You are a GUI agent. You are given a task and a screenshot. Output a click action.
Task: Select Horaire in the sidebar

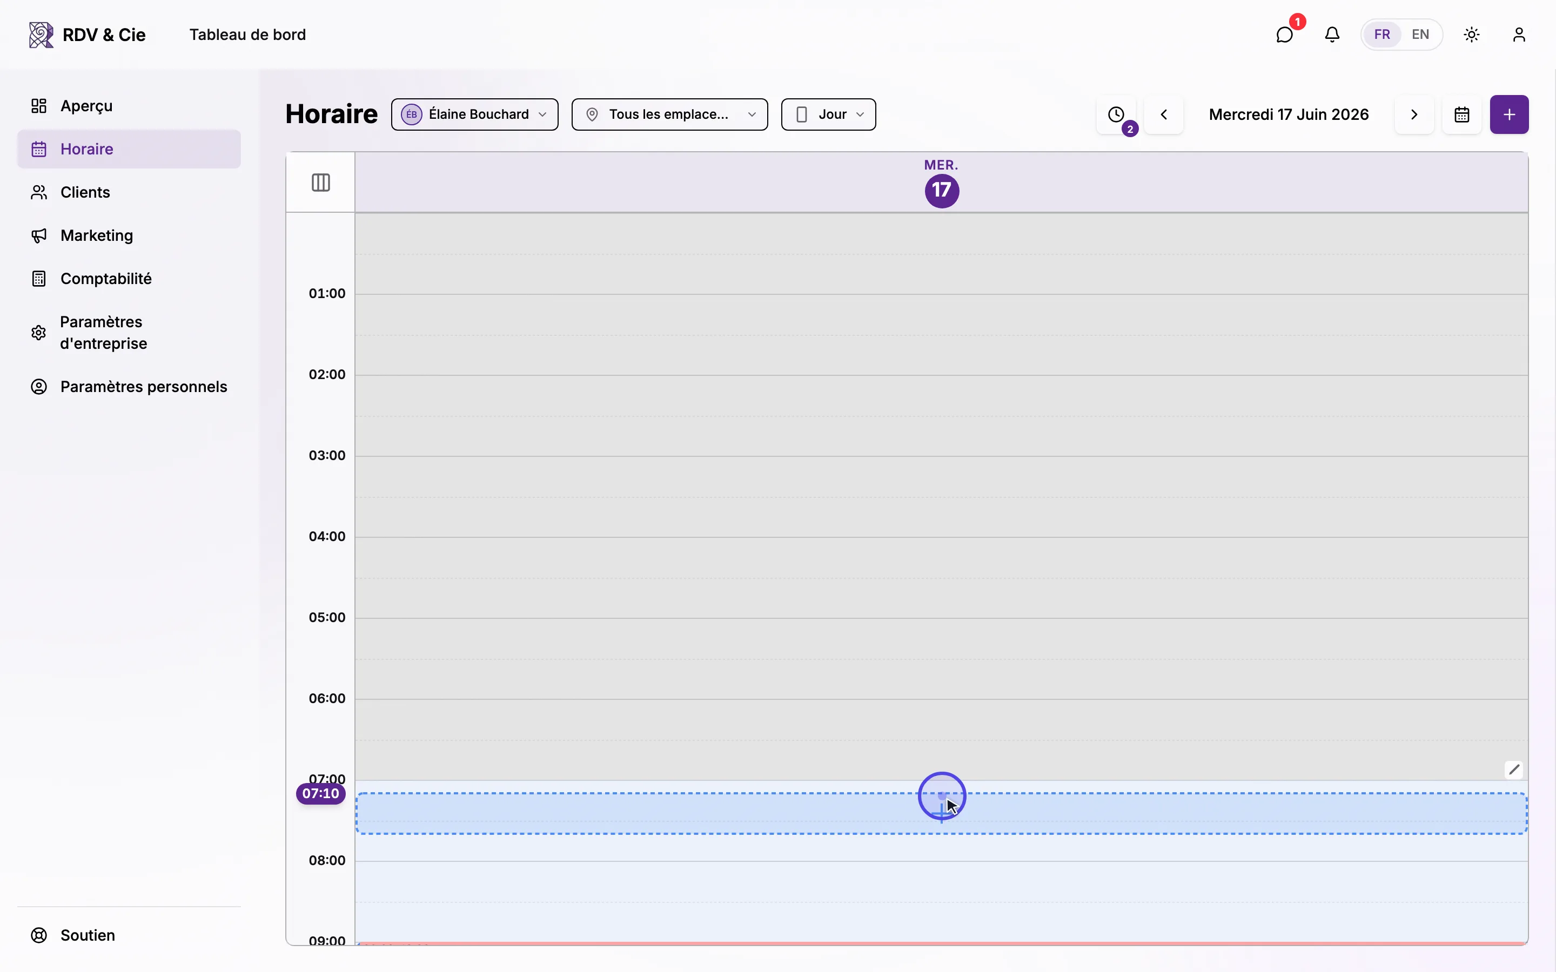[129, 149]
